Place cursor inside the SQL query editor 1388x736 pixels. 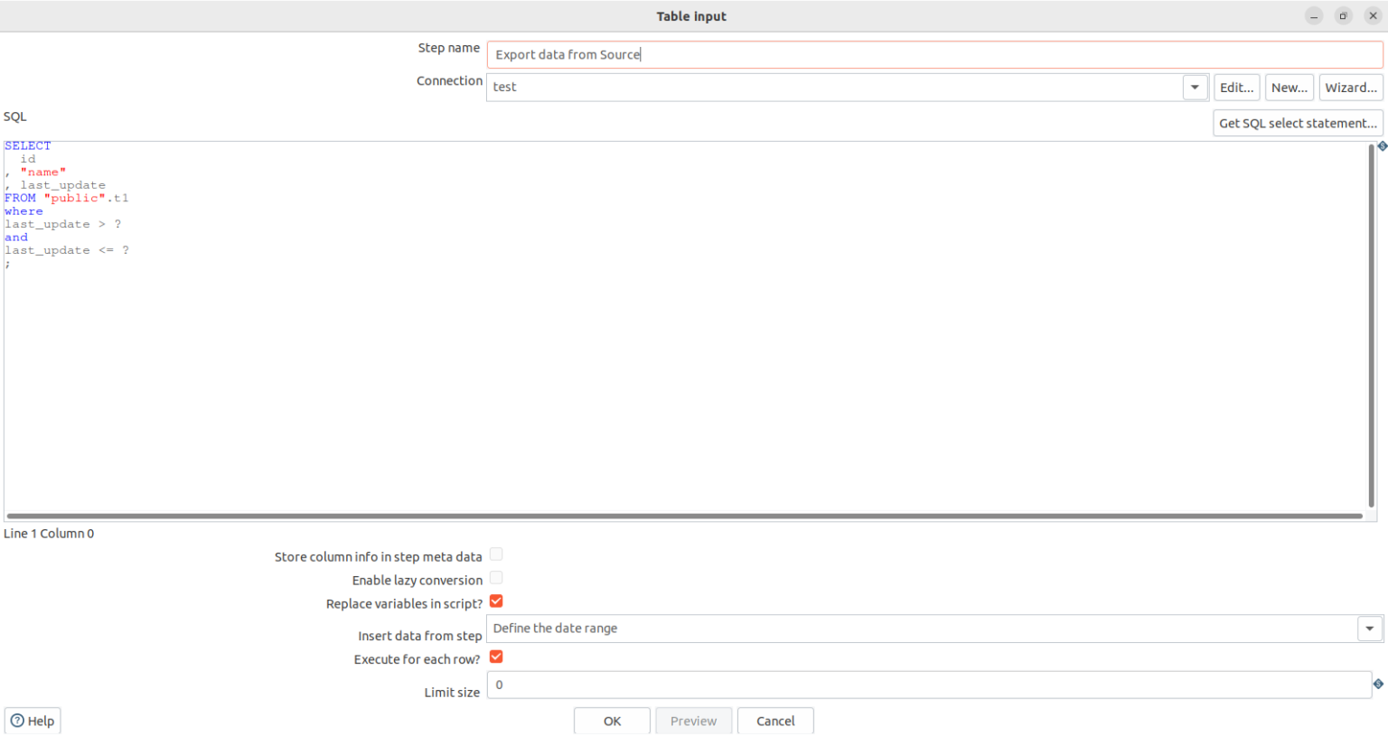pos(633,316)
